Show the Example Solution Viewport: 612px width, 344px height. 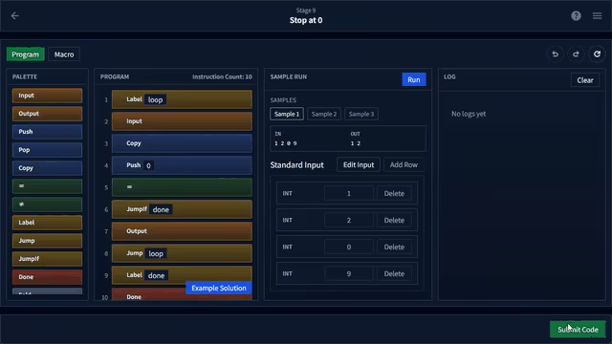tap(219, 288)
